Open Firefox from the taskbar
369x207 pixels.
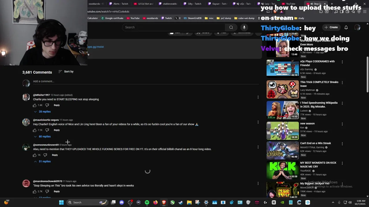(155, 202)
